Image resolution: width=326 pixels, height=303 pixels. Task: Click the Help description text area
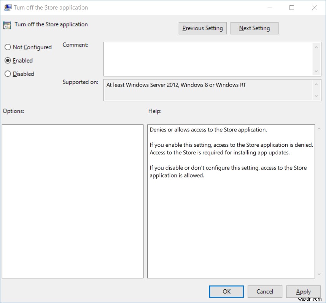[231, 201]
